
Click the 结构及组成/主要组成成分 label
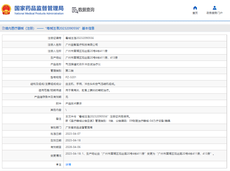(46, 84)
